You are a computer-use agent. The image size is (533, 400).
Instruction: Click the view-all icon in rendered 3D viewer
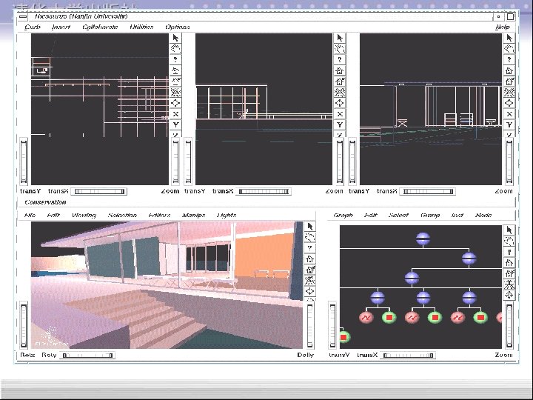point(309,280)
